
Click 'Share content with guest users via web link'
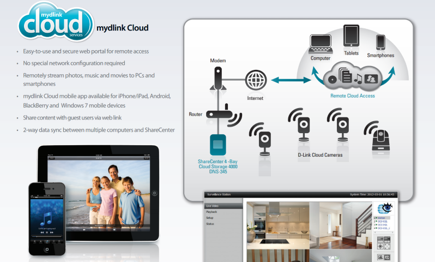[72, 118]
